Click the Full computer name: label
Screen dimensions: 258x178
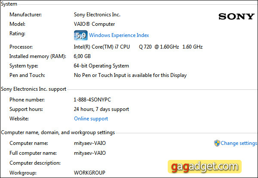[33, 153]
